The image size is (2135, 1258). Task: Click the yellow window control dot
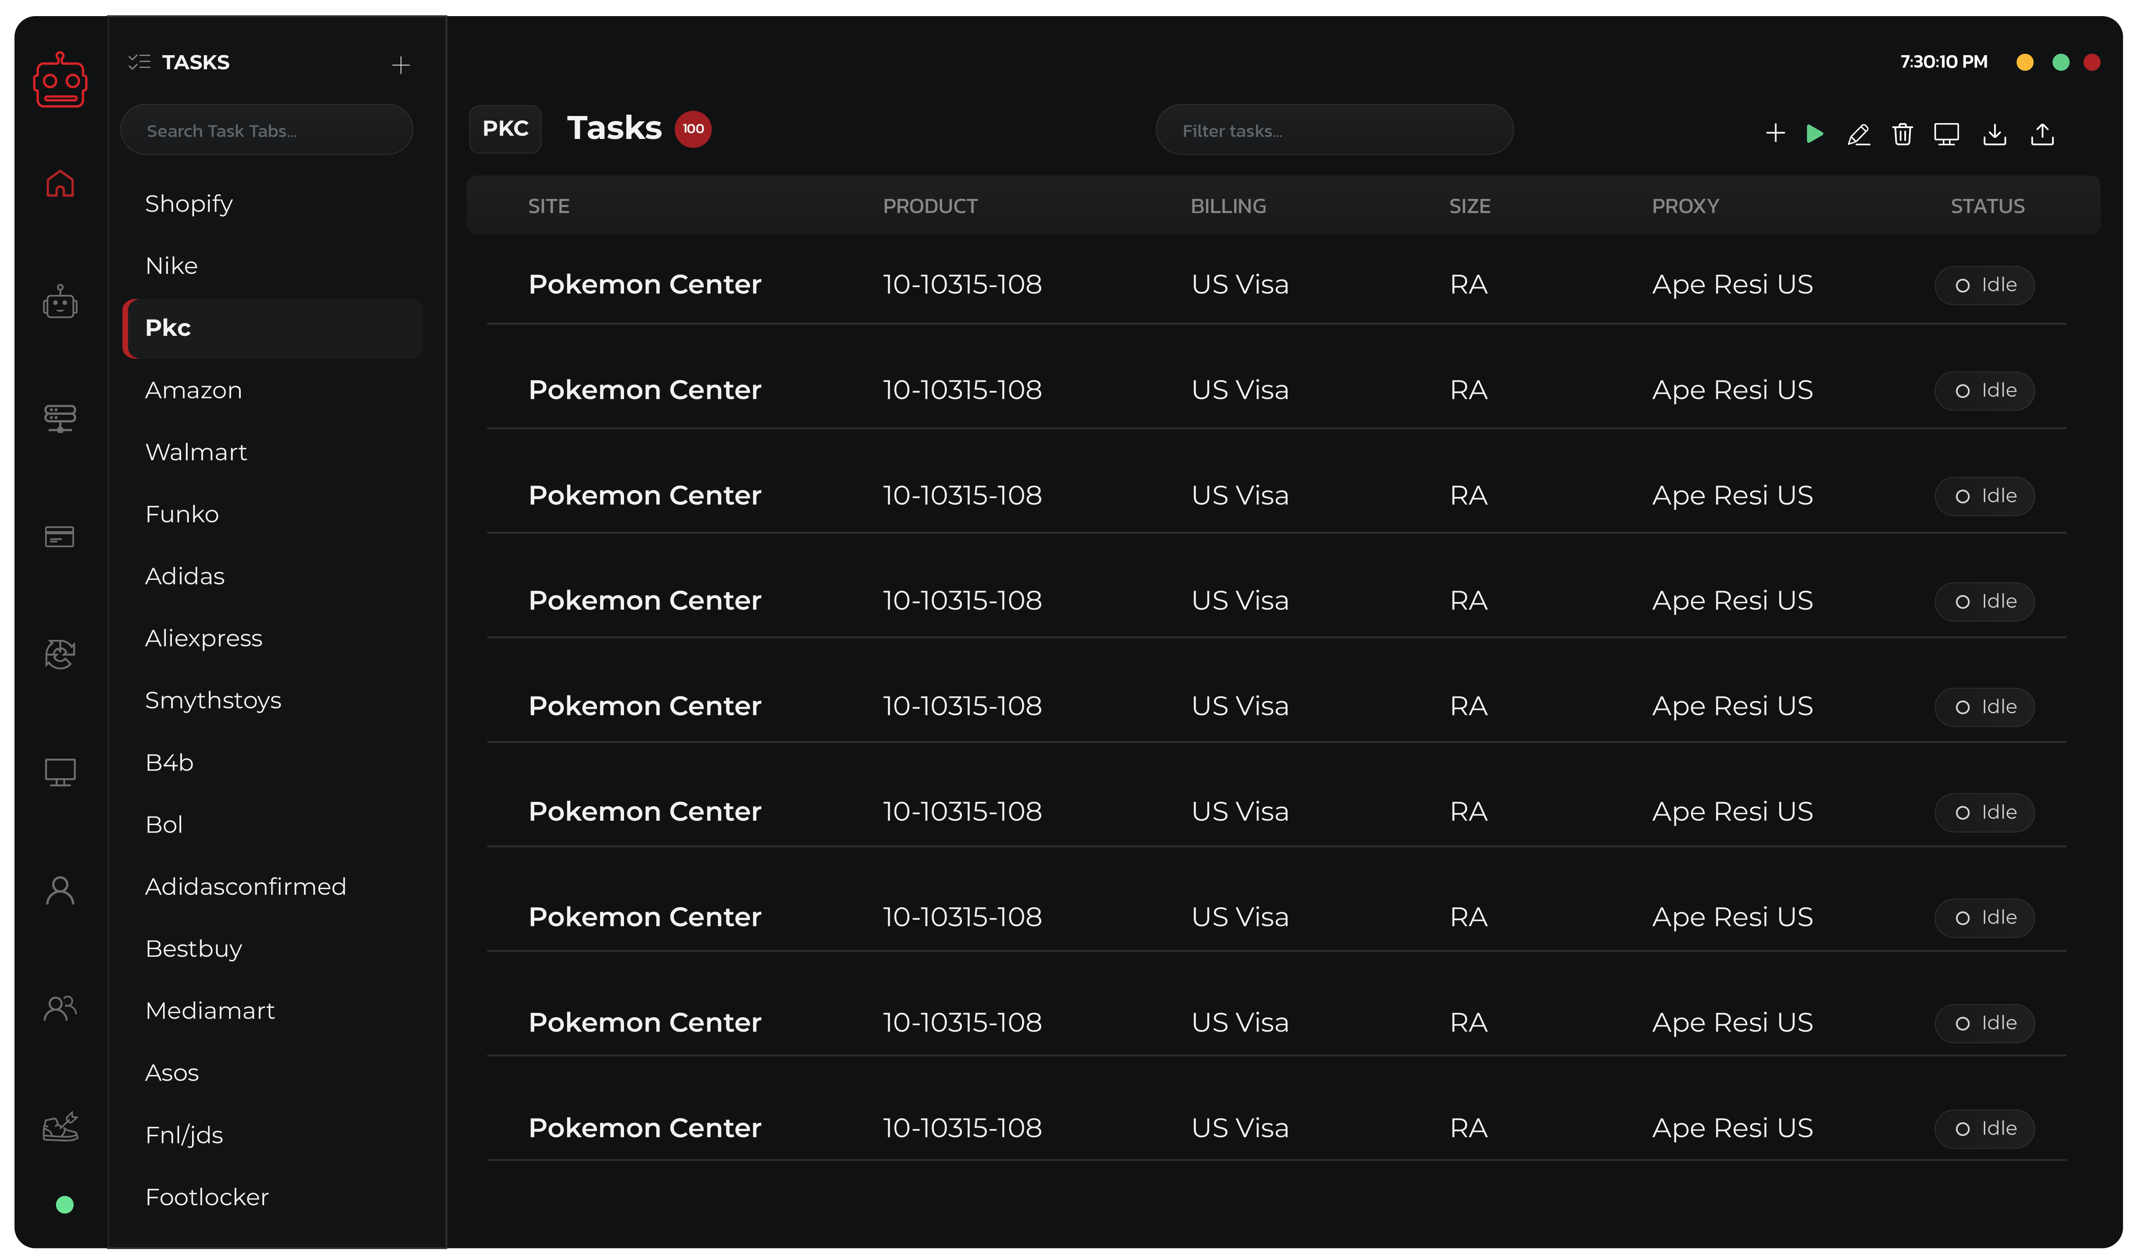(2024, 63)
